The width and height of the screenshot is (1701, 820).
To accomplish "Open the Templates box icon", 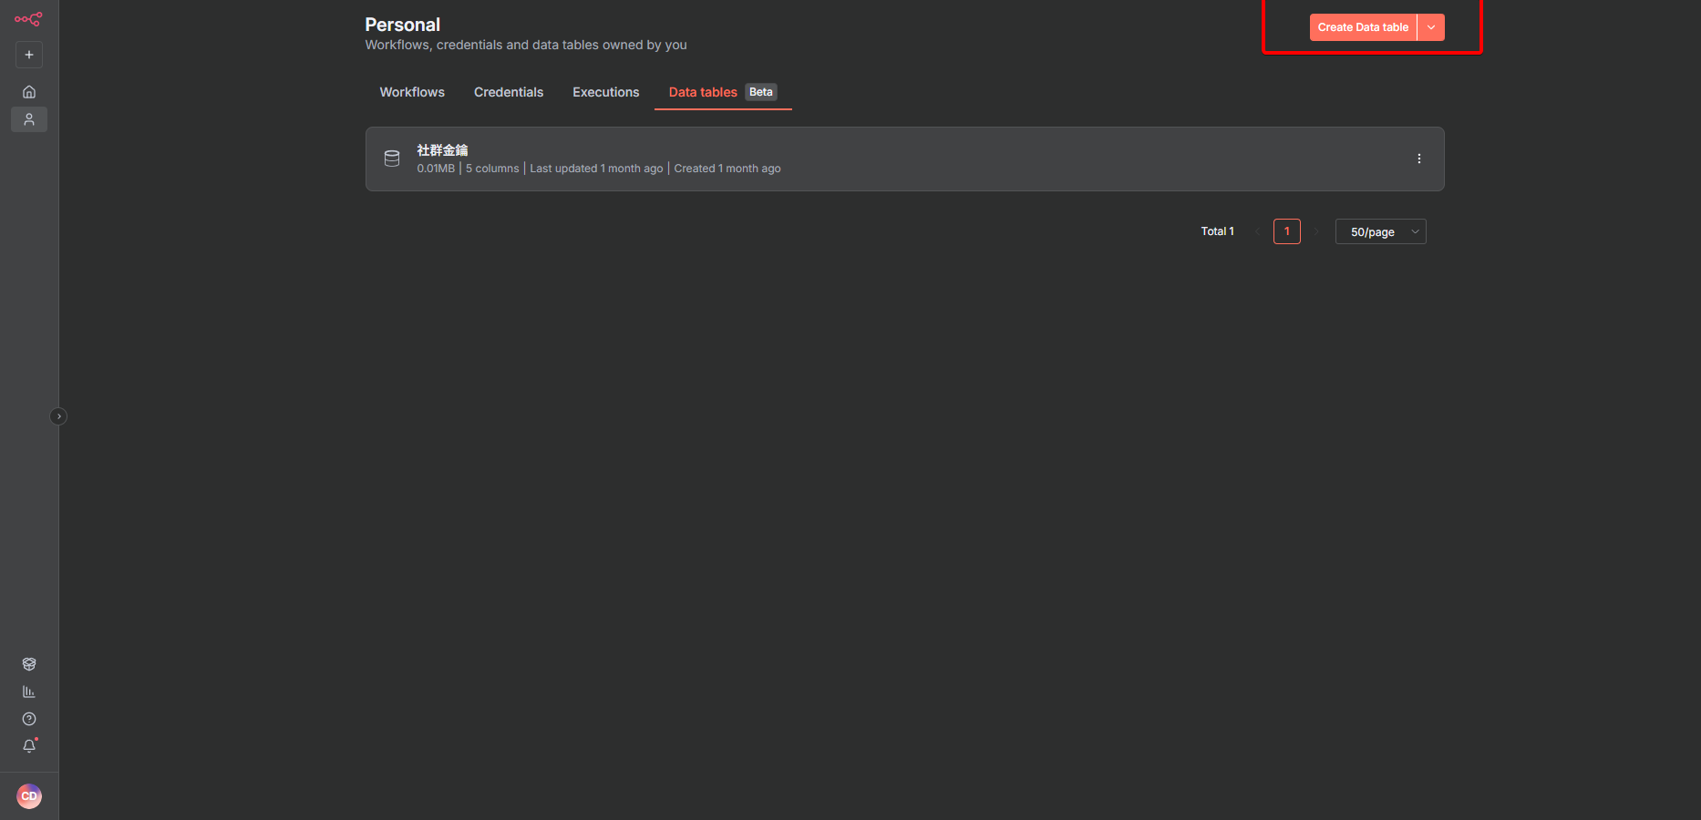I will pos(29,664).
